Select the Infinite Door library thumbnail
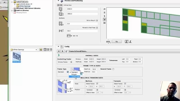This screenshot has height=101, width=180. point(17,57)
